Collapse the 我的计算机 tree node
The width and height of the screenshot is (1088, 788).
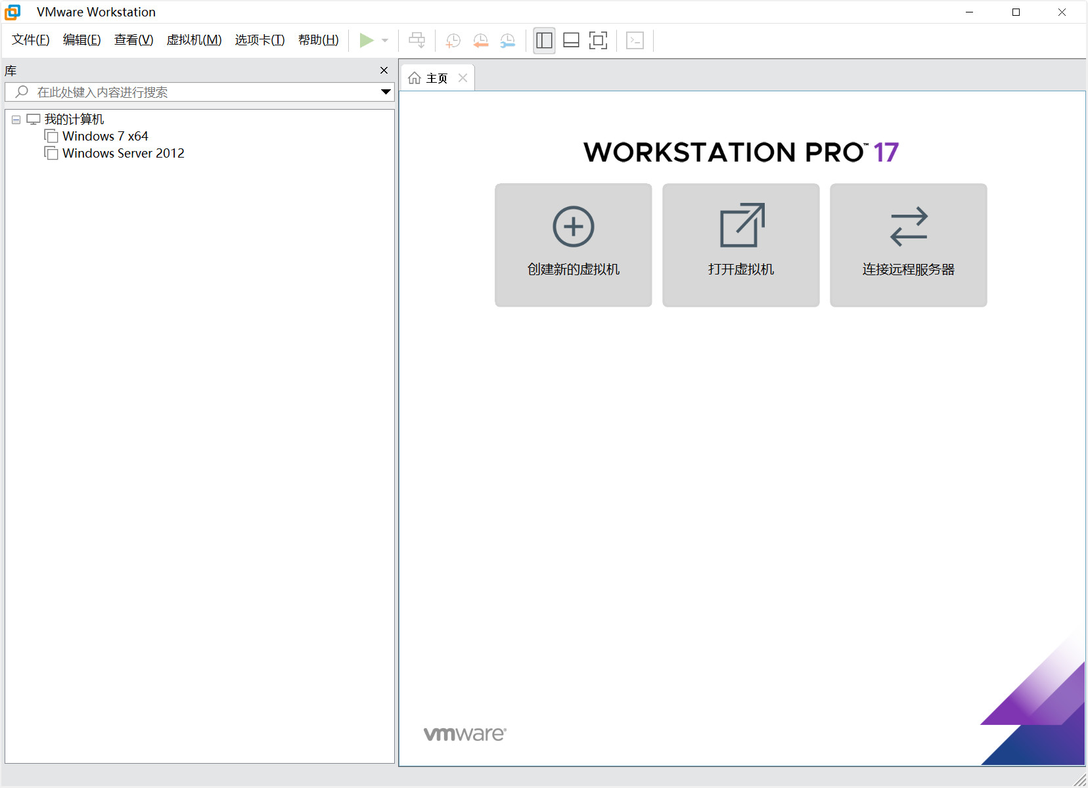pyautogui.click(x=16, y=119)
